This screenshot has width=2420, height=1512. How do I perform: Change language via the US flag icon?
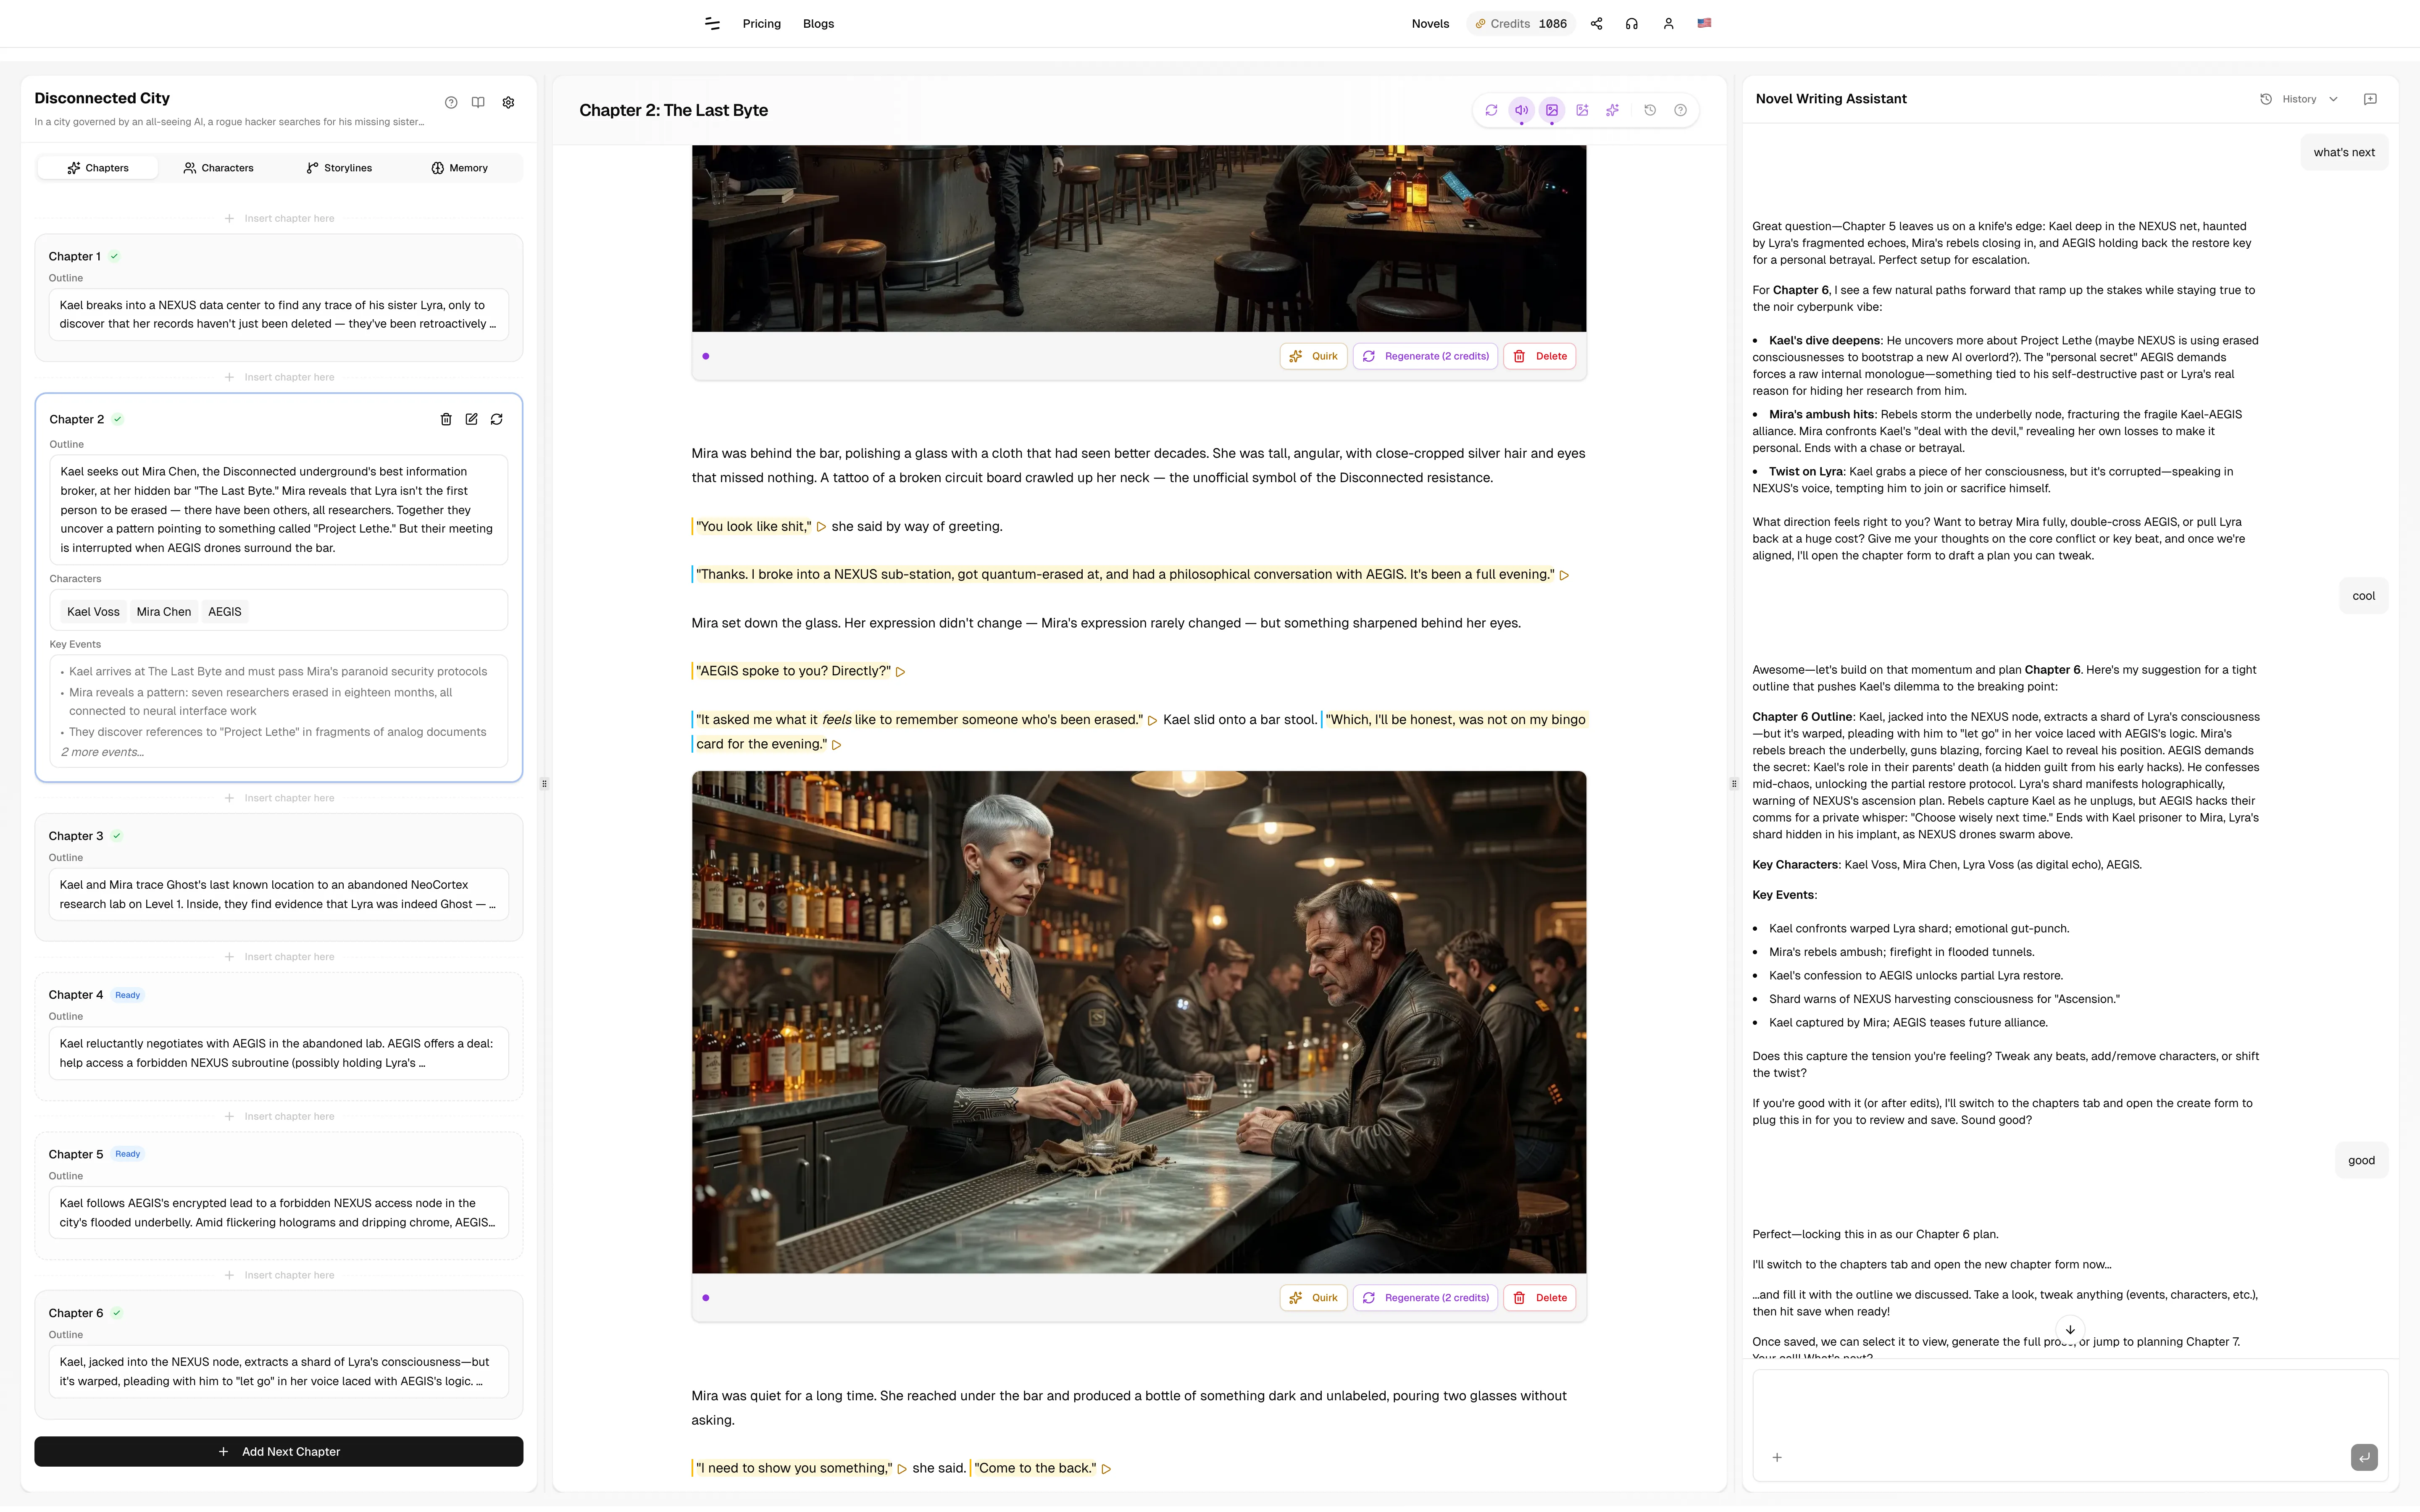(x=1704, y=23)
